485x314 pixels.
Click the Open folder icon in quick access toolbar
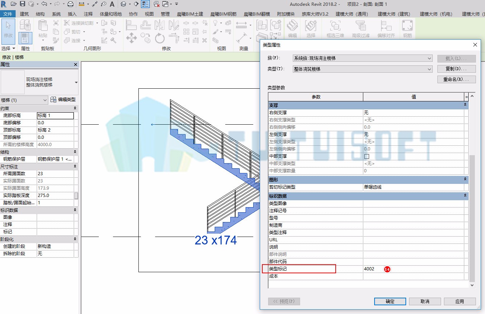click(14, 4)
